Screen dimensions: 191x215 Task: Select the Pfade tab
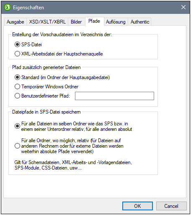click(x=94, y=21)
